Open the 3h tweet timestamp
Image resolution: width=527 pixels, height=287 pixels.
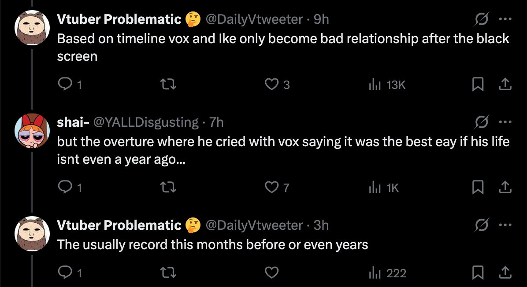[321, 225]
